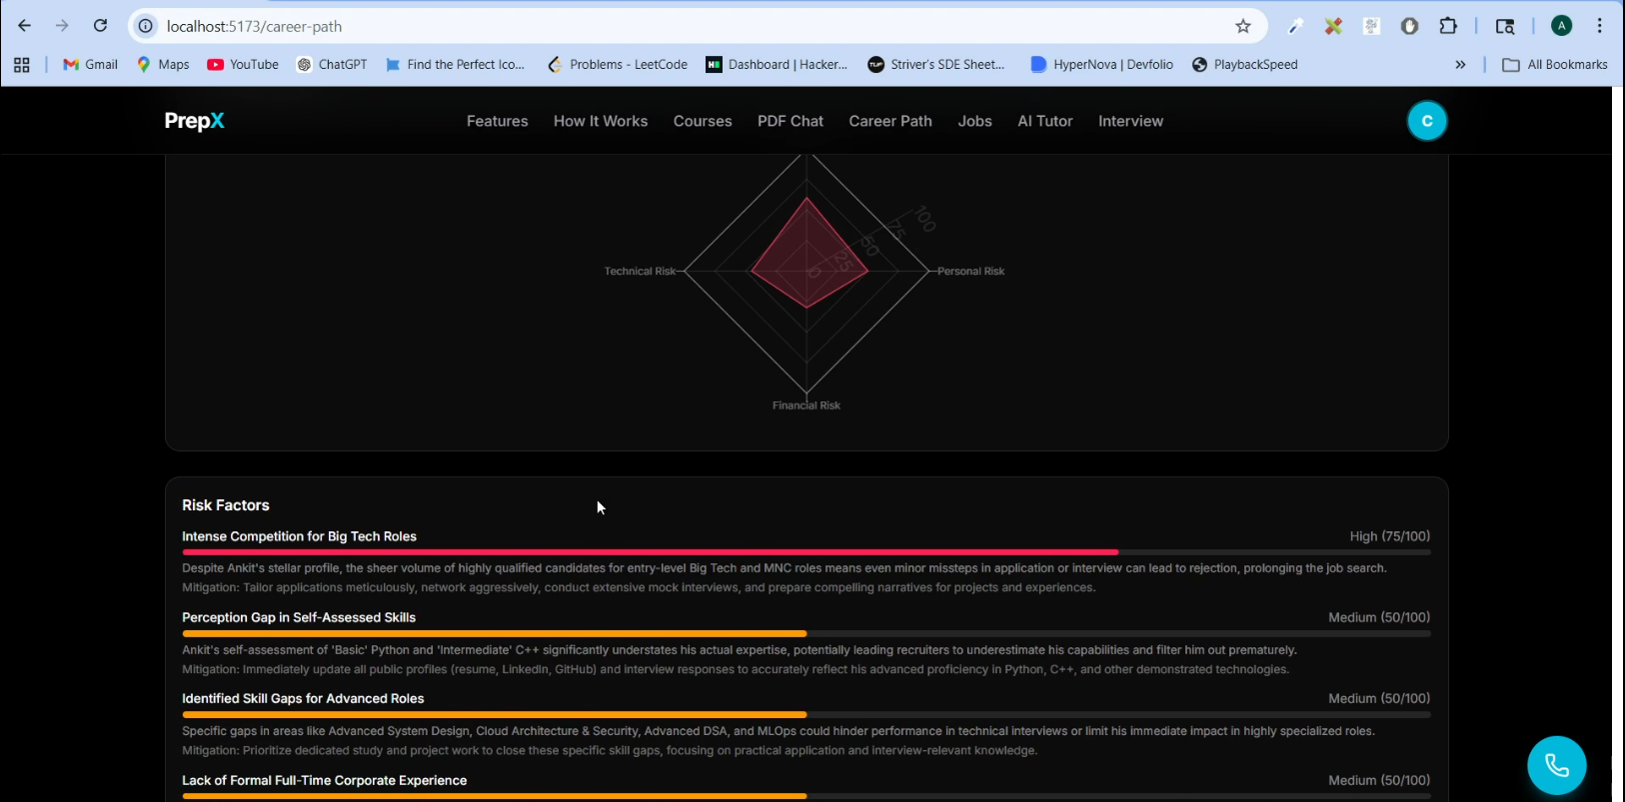Go to How It Works section
This screenshot has width=1625, height=802.
601,121
